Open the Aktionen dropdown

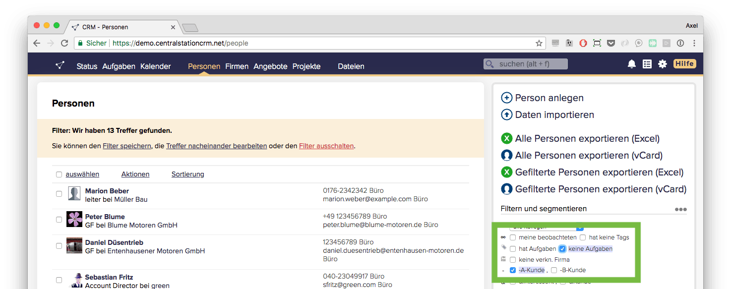[135, 174]
